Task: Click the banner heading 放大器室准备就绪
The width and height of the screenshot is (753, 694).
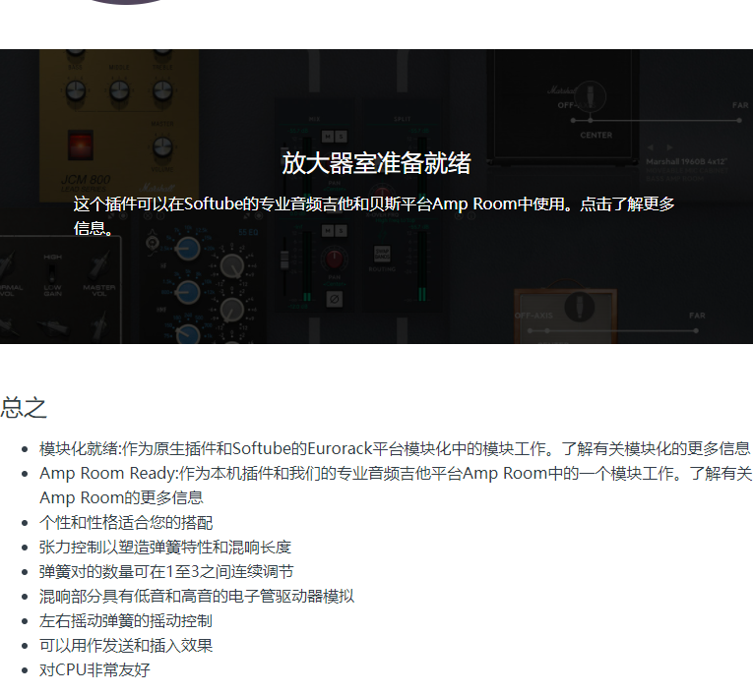Action: click(x=376, y=163)
